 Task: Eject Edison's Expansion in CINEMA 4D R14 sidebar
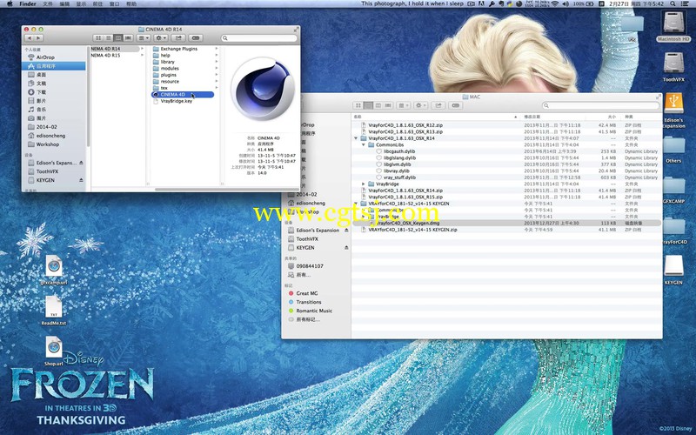pyautogui.click(x=81, y=163)
